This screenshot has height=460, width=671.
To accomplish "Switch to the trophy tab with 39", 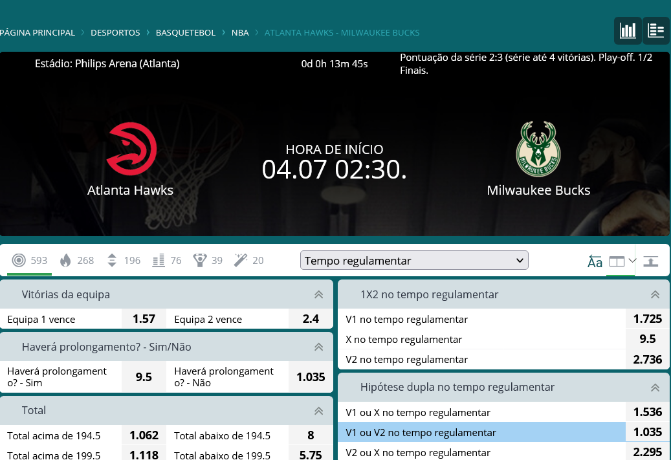I will [x=208, y=260].
